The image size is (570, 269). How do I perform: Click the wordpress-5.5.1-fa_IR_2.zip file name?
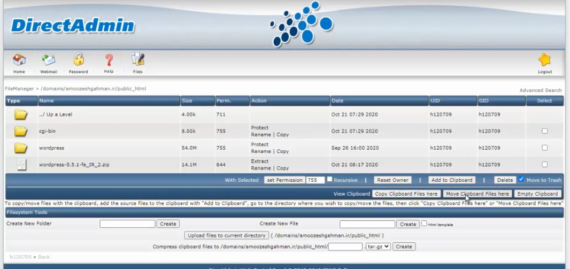(74, 165)
